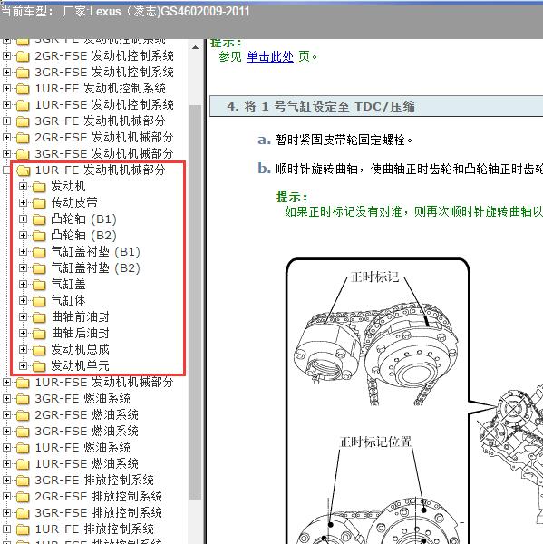Click the tree panel vertical scrollbar thumb
The image size is (543, 544).
pos(195,302)
